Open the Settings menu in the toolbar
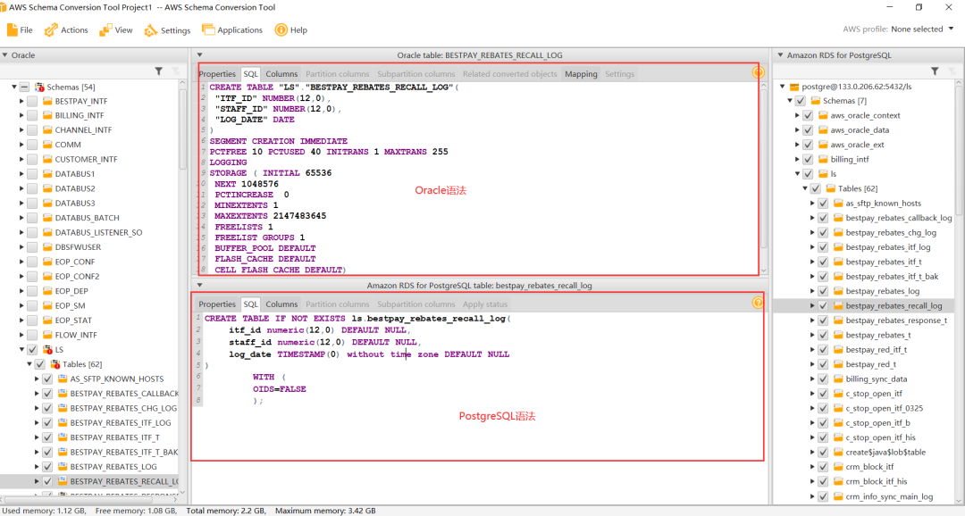This screenshot has height=516, width=965. pos(168,29)
